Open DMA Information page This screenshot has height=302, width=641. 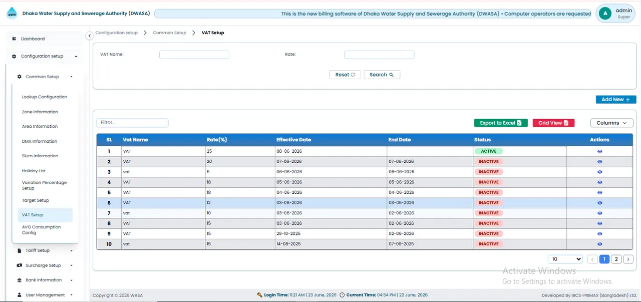click(x=40, y=141)
